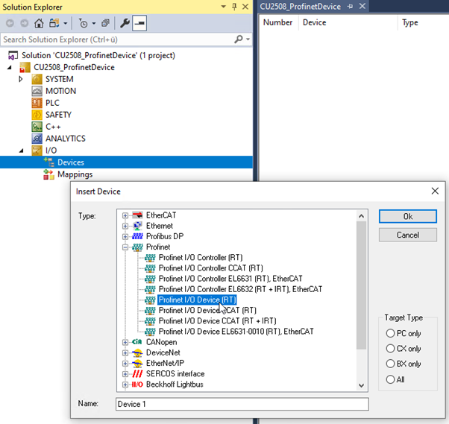Open the switch views toolbar icon
The image size is (449, 424).
(54, 23)
